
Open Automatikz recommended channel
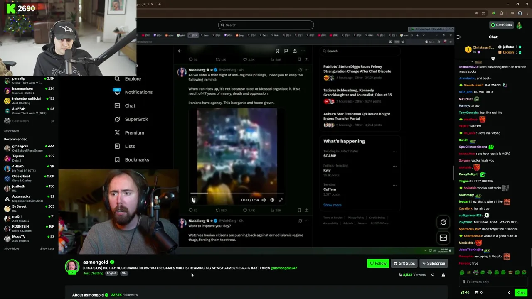click(29, 199)
